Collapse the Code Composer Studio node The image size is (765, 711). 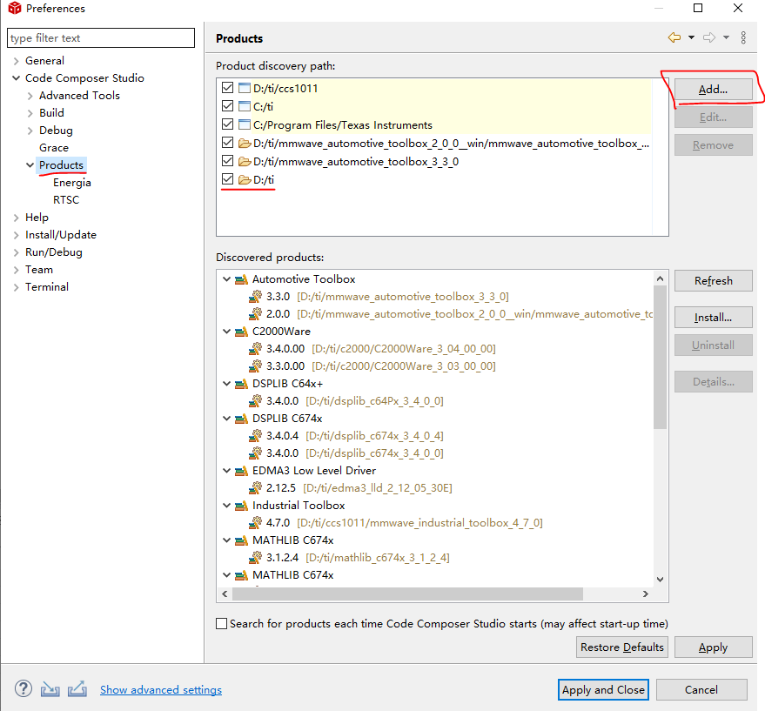pos(16,78)
